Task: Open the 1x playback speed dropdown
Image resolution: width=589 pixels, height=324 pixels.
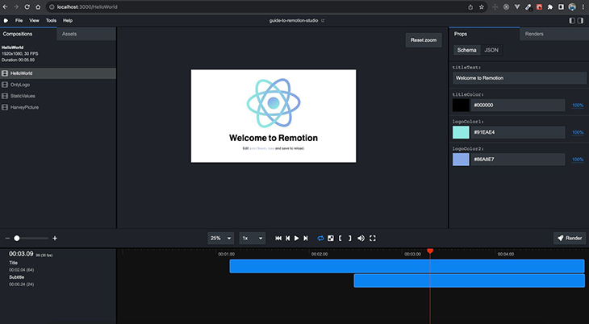Action: pyautogui.click(x=252, y=239)
